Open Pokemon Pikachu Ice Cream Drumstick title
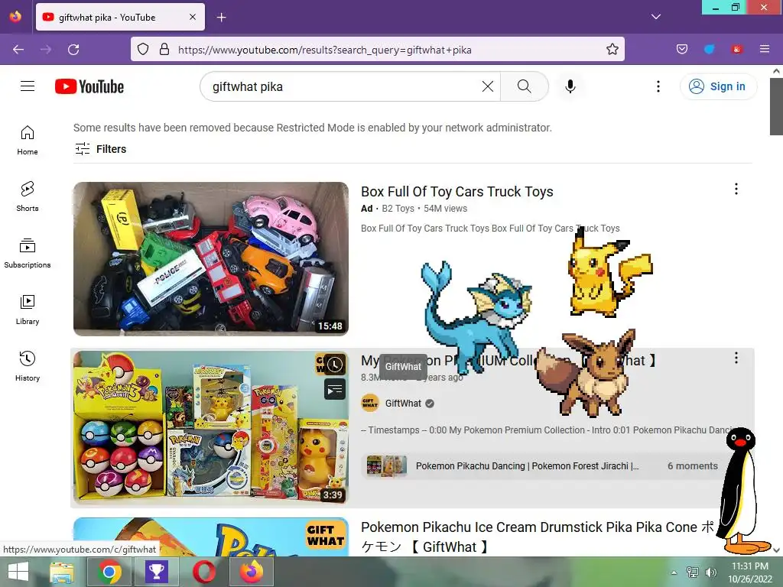The width and height of the screenshot is (783, 587). (538, 537)
